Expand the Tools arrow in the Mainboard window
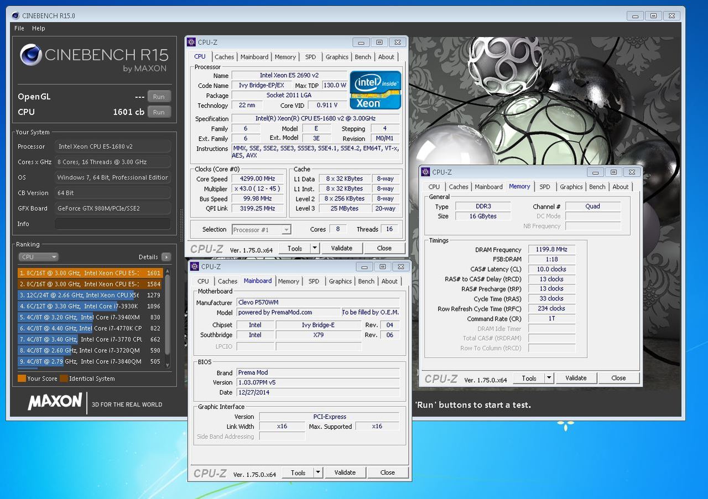708x499 pixels. pos(318,473)
